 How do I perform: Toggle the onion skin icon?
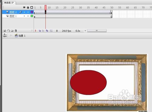[40, 31]
